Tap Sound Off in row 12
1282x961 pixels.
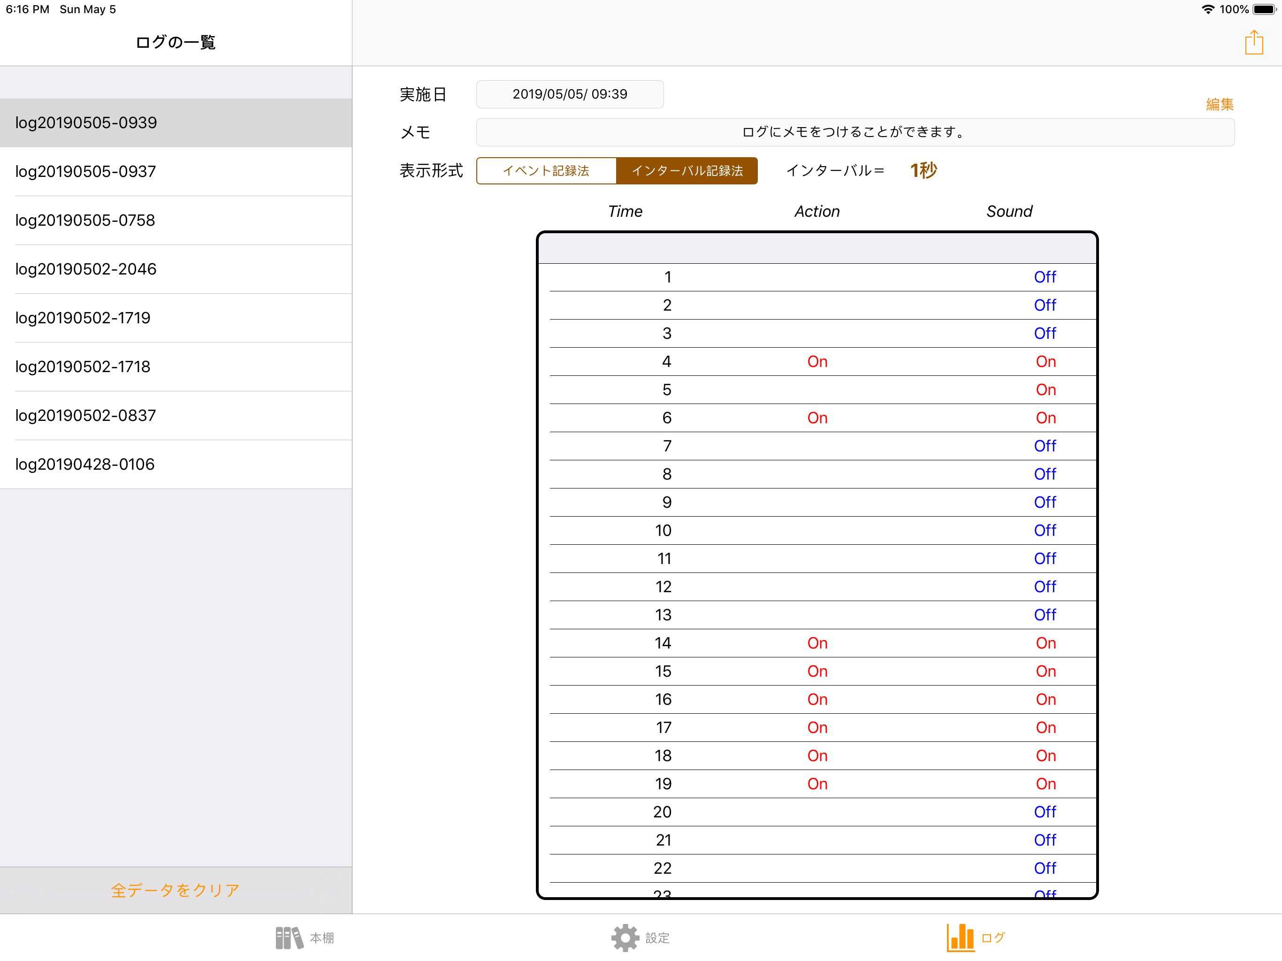1045,587
